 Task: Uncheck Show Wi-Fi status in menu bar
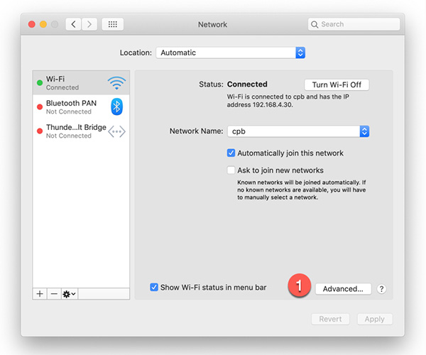coord(154,287)
